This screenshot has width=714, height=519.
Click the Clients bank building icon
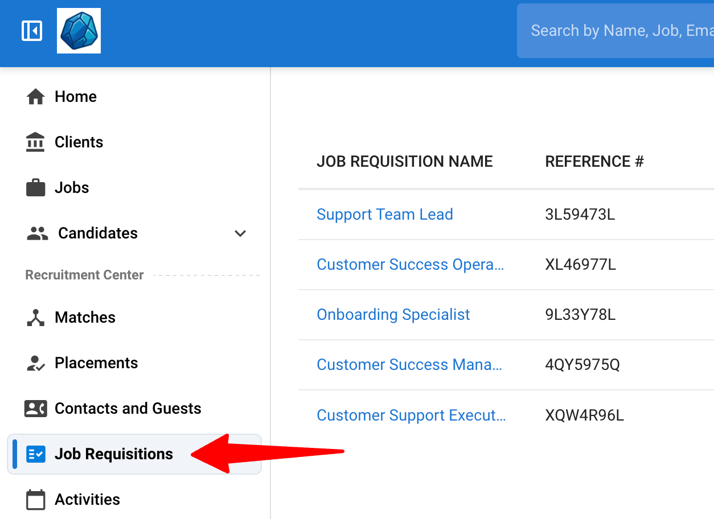click(35, 142)
